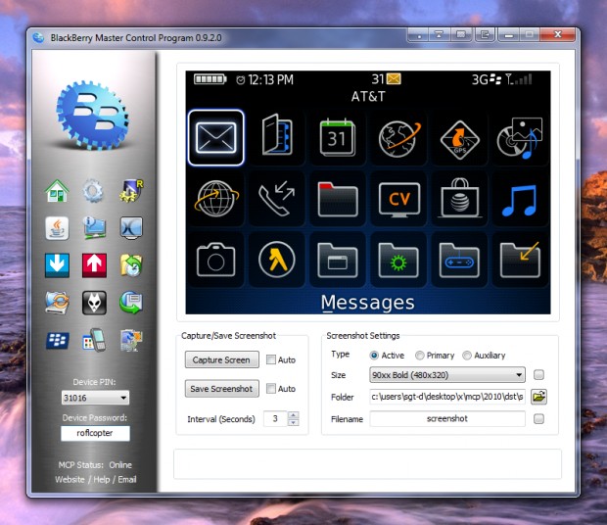Screen dimensions: 607x525
Task: Click the folder with window icon on phone
Action: tap(338, 261)
